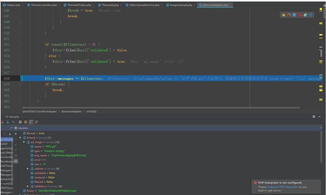The width and height of the screenshot is (326, 195).
Task: Click previous frame up arrow
Action: 4,134
